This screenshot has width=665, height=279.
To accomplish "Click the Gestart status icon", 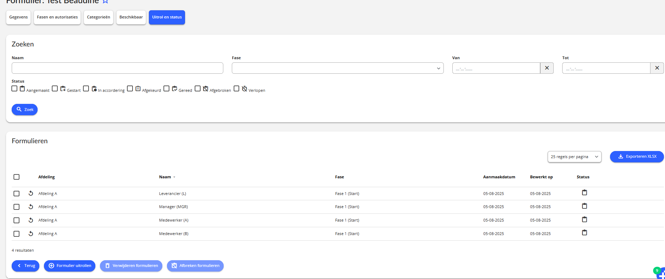I will (x=63, y=89).
